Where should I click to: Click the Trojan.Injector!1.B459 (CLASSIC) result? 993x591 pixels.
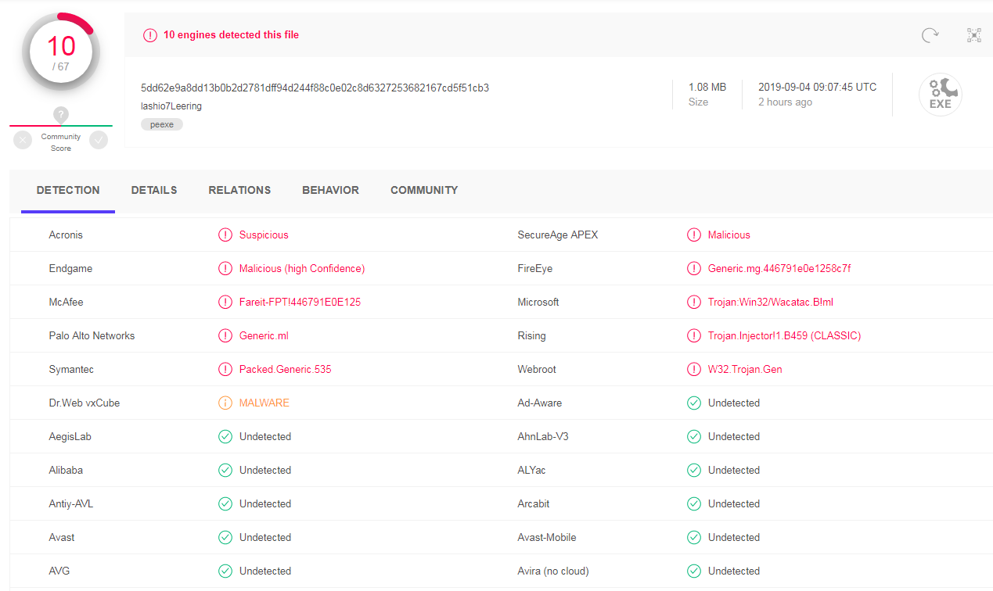[x=784, y=335]
